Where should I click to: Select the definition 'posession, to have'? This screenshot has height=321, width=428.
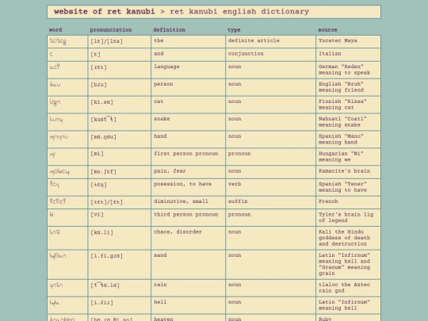(x=189, y=187)
